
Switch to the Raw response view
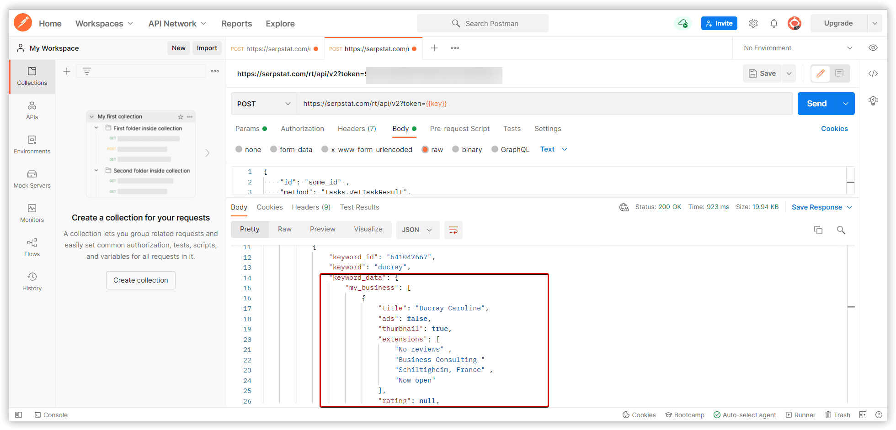[285, 229]
